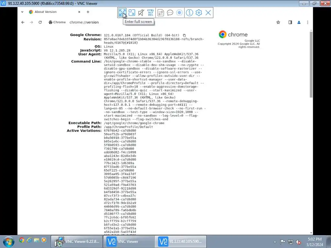Open the file explorer taskbar icon
331x248 pixels.
pyautogui.click(x=37, y=240)
